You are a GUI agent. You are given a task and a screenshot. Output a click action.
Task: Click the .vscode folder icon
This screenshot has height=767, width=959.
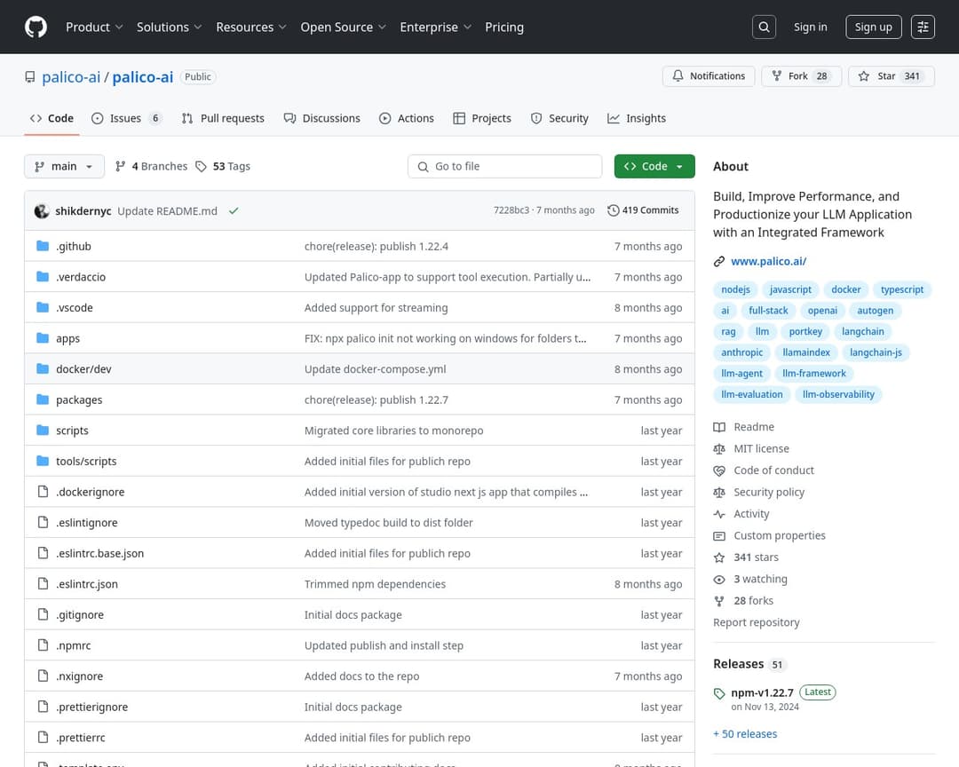43,307
